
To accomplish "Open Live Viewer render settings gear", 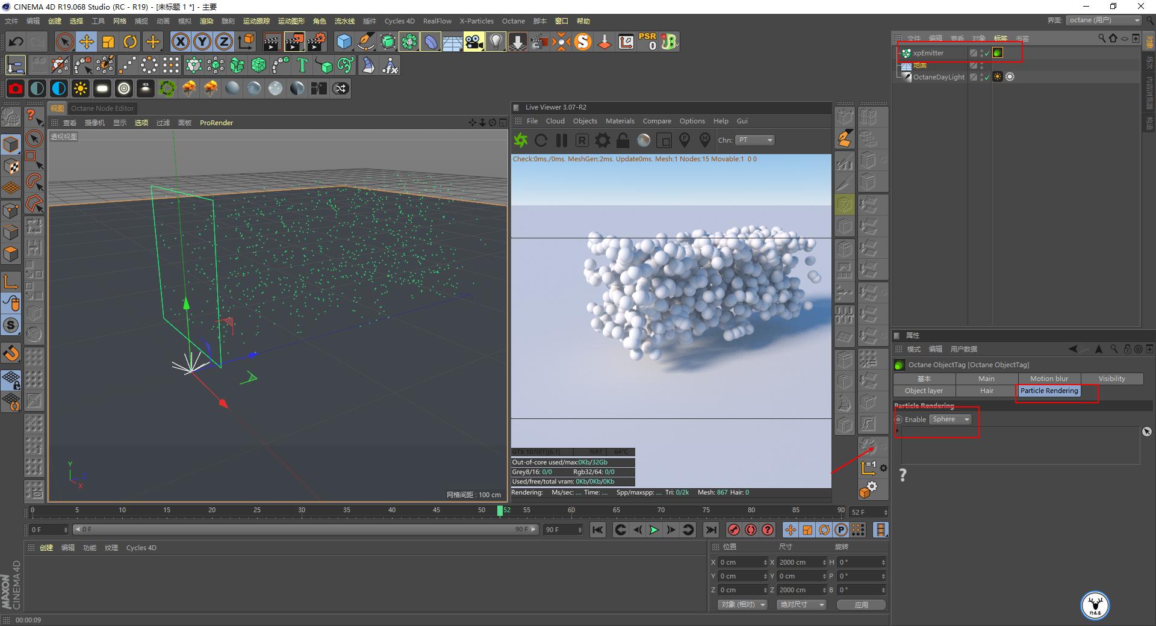I will pos(601,140).
